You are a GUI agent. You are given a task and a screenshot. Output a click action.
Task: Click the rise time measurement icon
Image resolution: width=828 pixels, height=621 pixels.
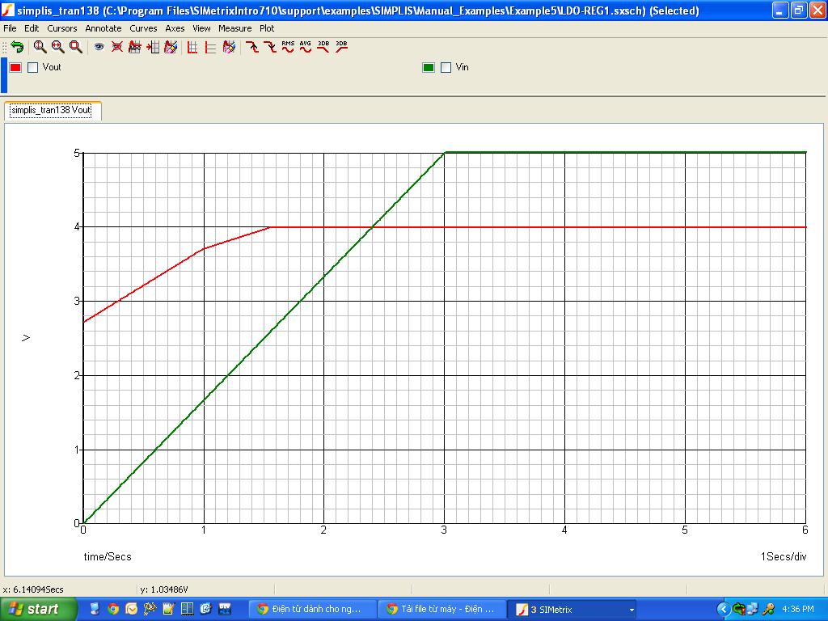(252, 47)
